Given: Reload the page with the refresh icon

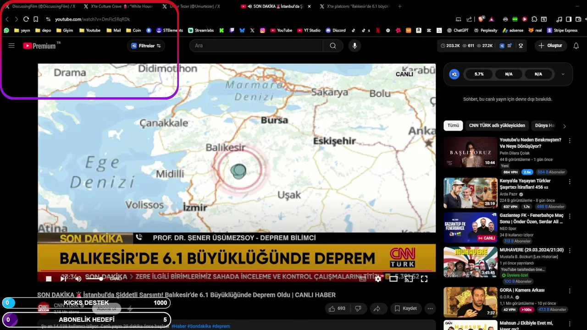Looking at the screenshot, I should (x=26, y=19).
